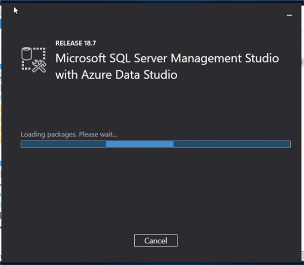
Task: Click the SQL Server Management Studio logo
Action: click(x=34, y=59)
